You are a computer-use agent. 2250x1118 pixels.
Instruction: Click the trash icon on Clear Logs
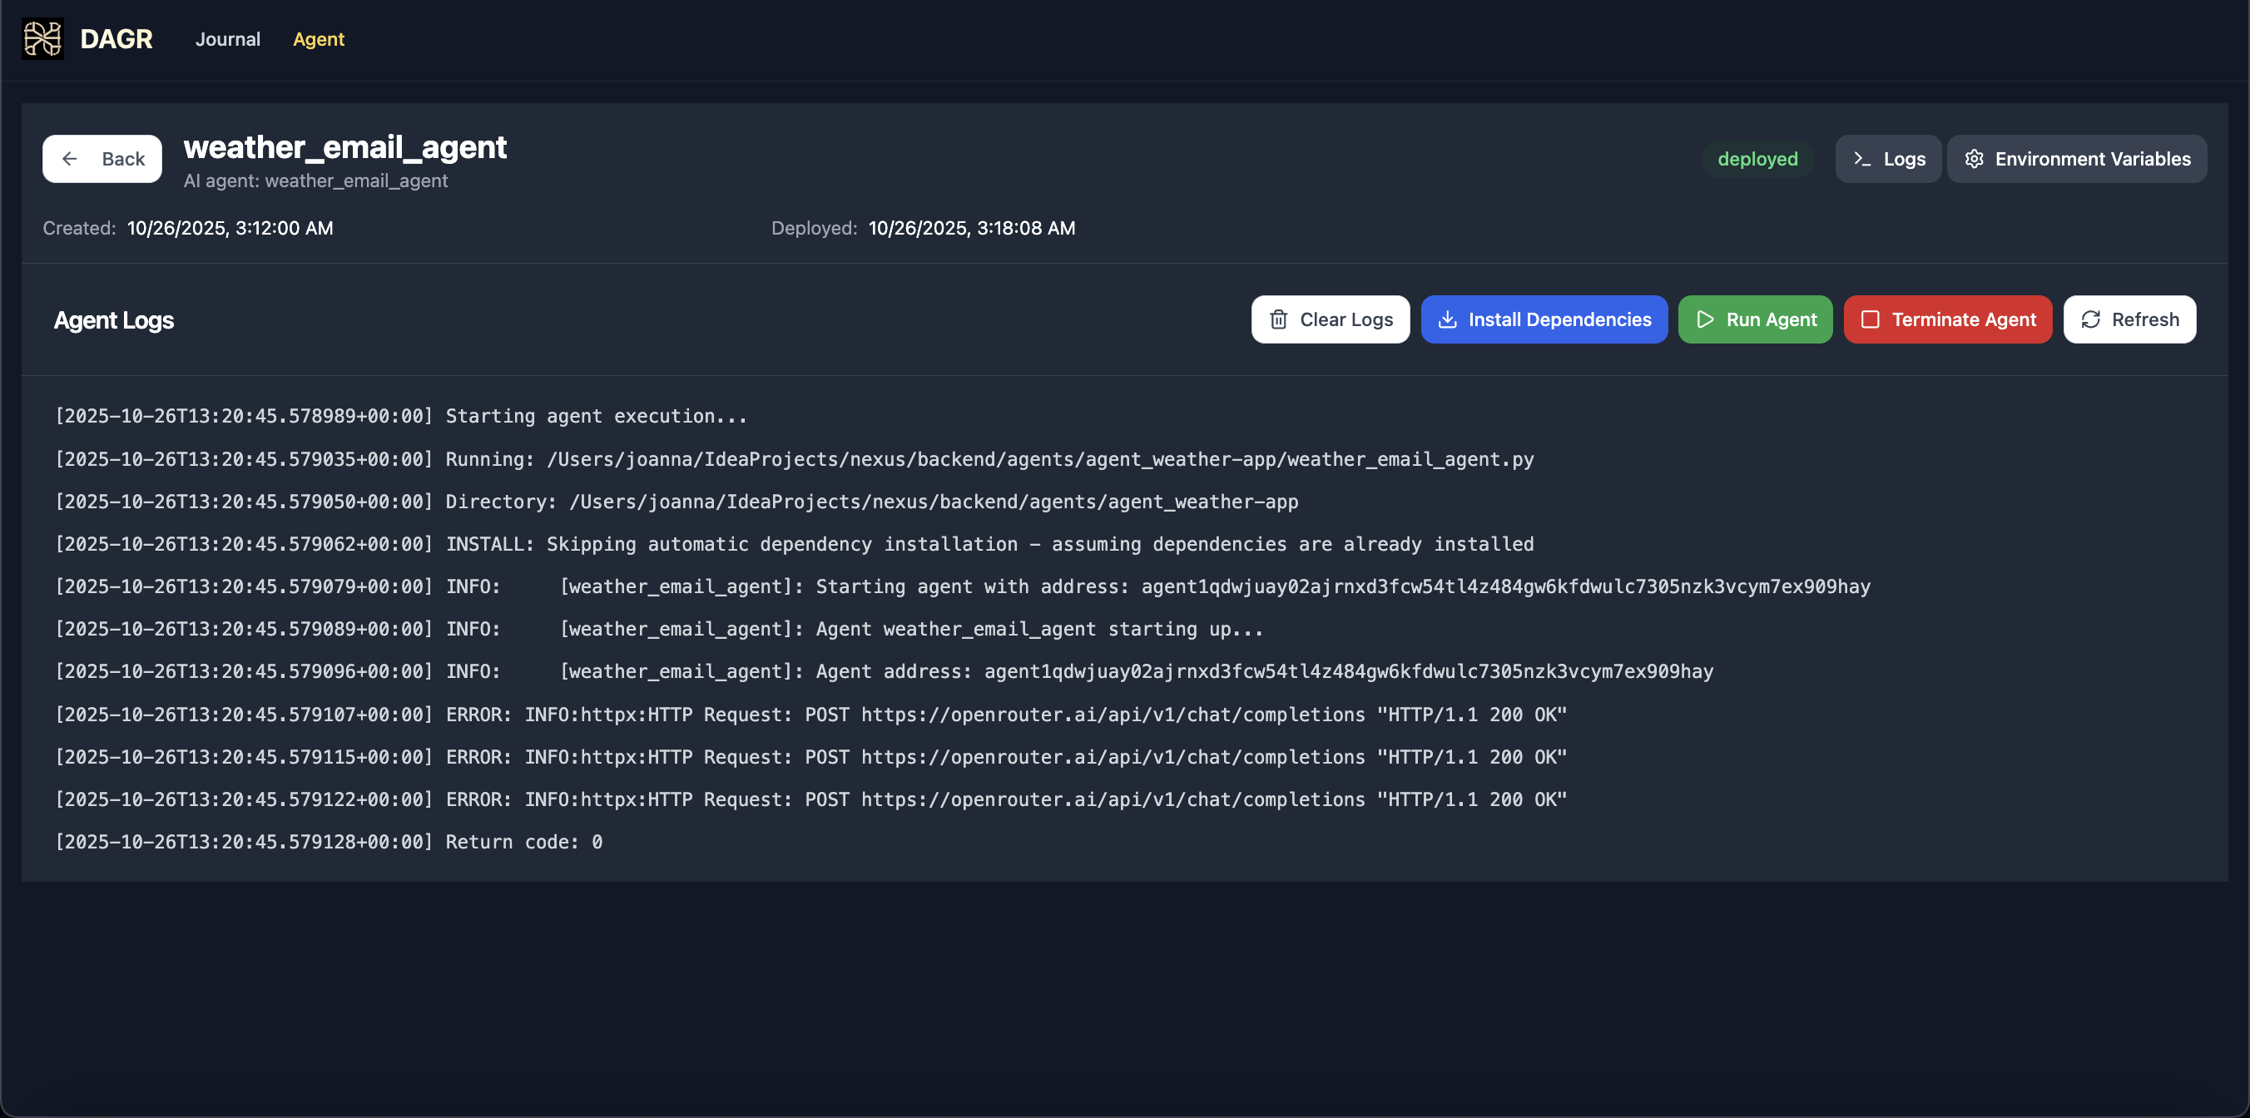tap(1278, 319)
